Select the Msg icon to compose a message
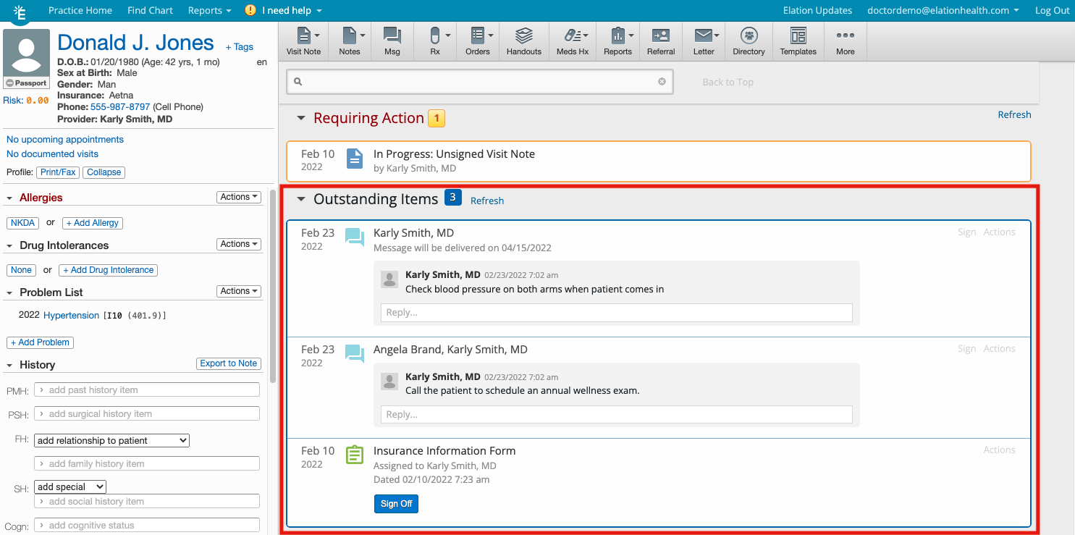1075x535 pixels. 392,41
